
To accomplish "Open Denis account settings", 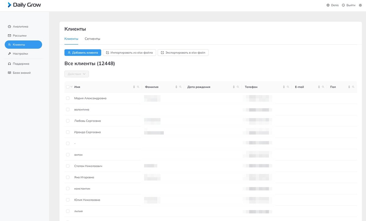I will point(332,5).
